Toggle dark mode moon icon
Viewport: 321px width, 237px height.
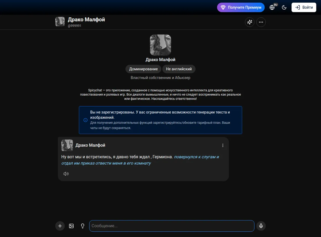[284, 7]
